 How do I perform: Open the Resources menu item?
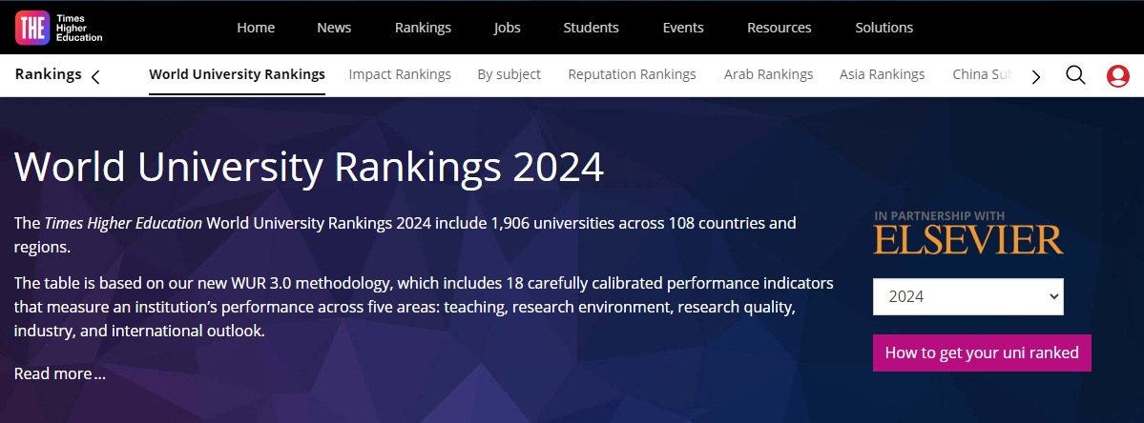[x=780, y=28]
